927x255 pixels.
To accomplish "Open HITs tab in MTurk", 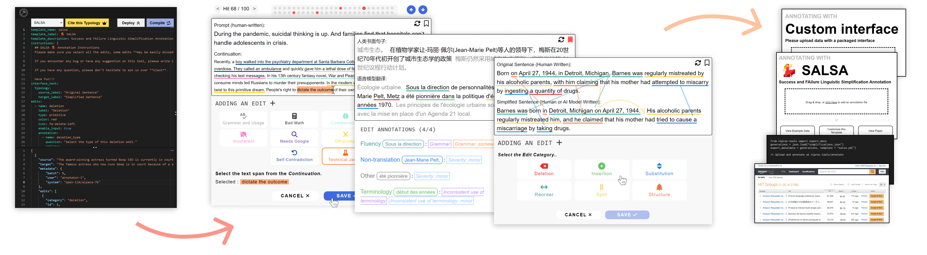I will (783, 172).
